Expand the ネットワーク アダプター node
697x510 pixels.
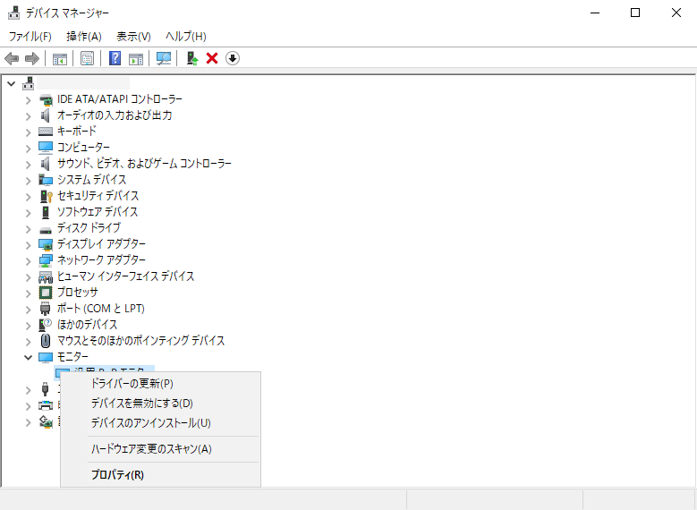click(28, 260)
